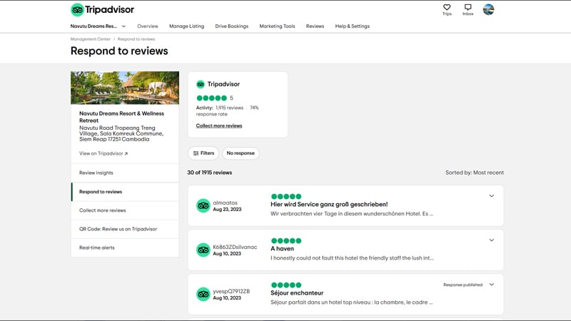Expand the almaatos review card

tap(491, 196)
